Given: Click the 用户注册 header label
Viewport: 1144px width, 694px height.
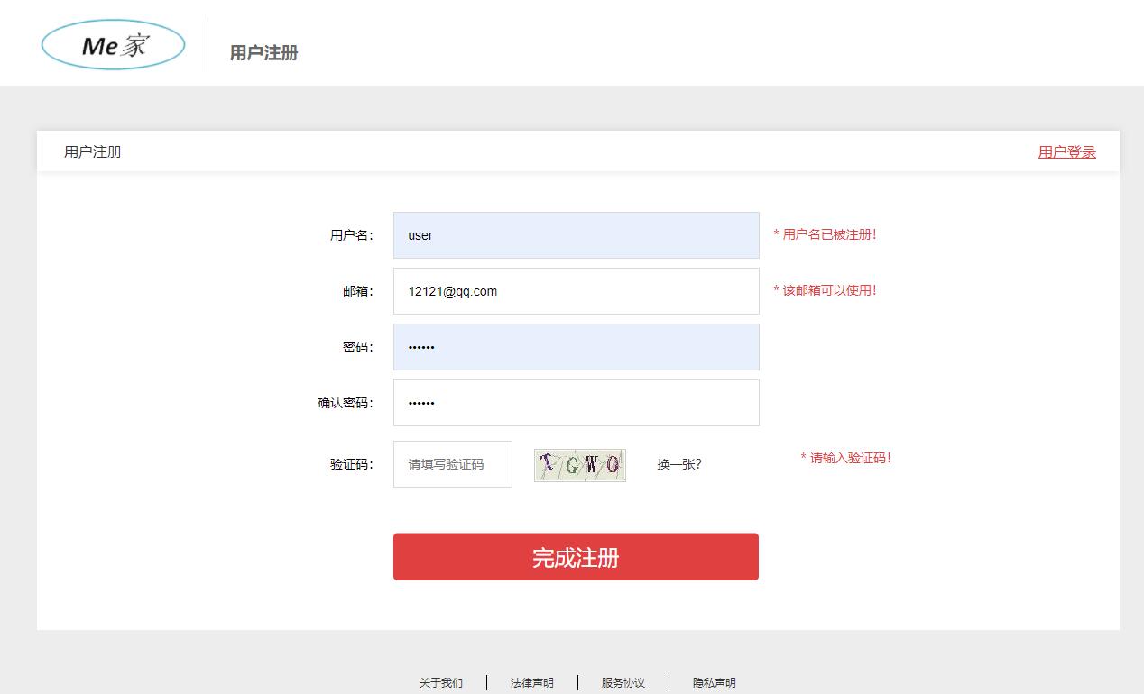Looking at the screenshot, I should (263, 53).
